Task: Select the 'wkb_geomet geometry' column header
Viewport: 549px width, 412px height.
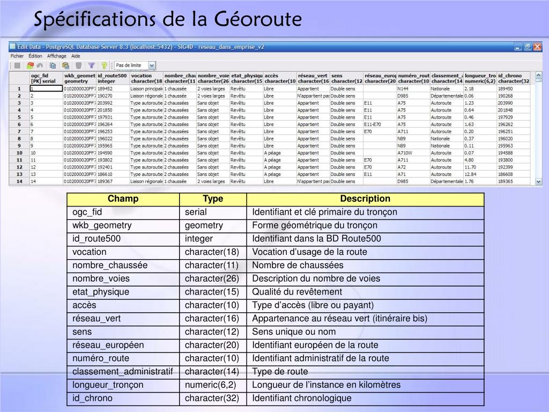Action: (79, 78)
